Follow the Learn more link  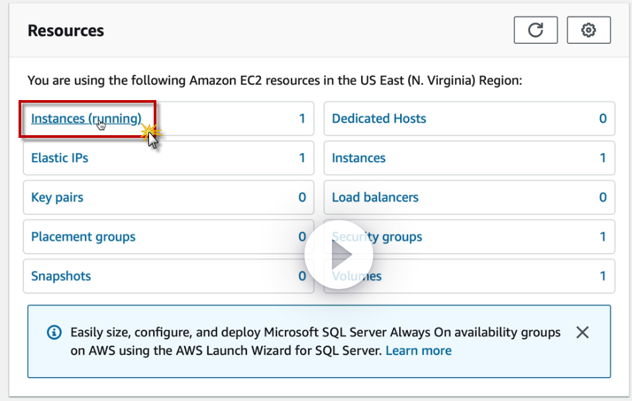tap(418, 351)
